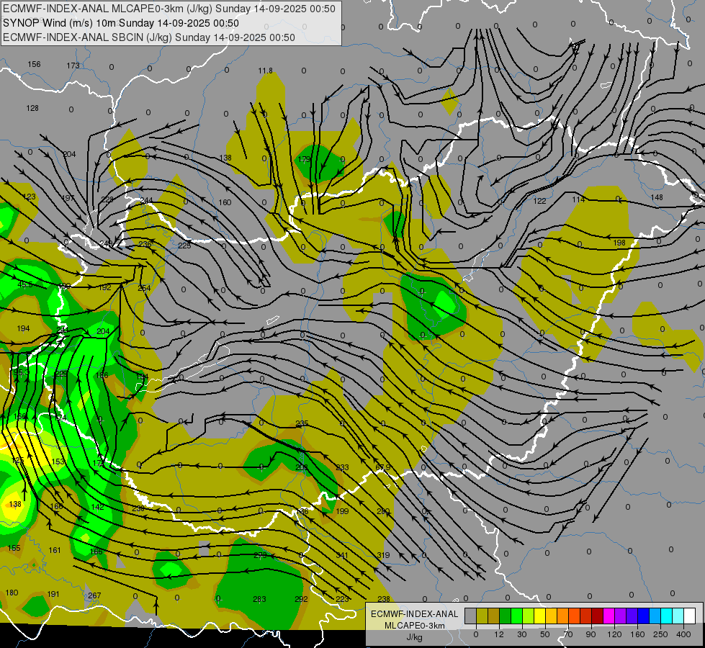705x648 pixels.
Task: Select the map value 199
Action: pyautogui.click(x=342, y=511)
